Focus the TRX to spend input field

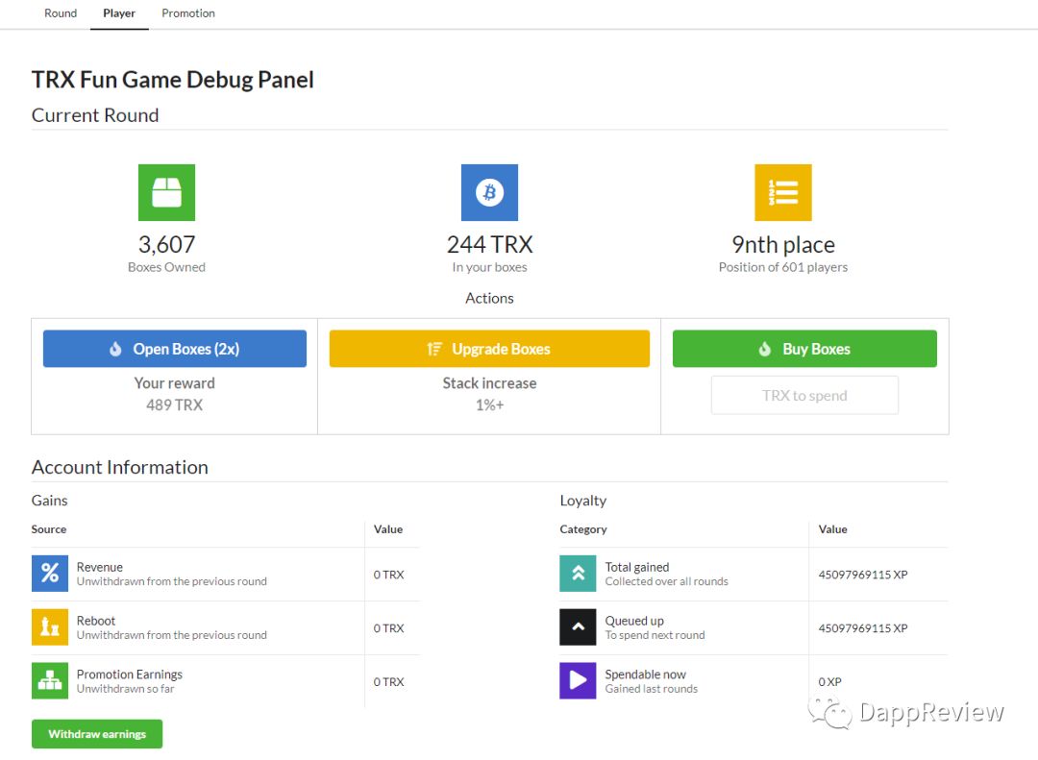[x=804, y=395]
